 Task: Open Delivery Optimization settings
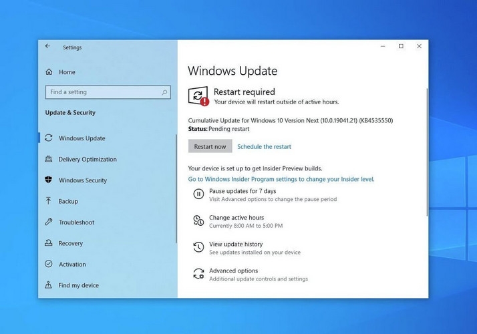click(x=88, y=159)
